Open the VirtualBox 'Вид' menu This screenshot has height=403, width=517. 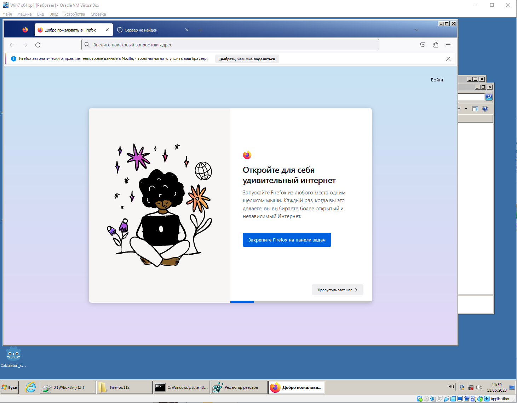40,14
